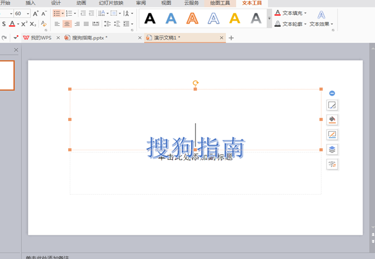The height and width of the screenshot is (259, 375).
Task: Switch to the 绘图工具 tab
Action: pos(220,3)
